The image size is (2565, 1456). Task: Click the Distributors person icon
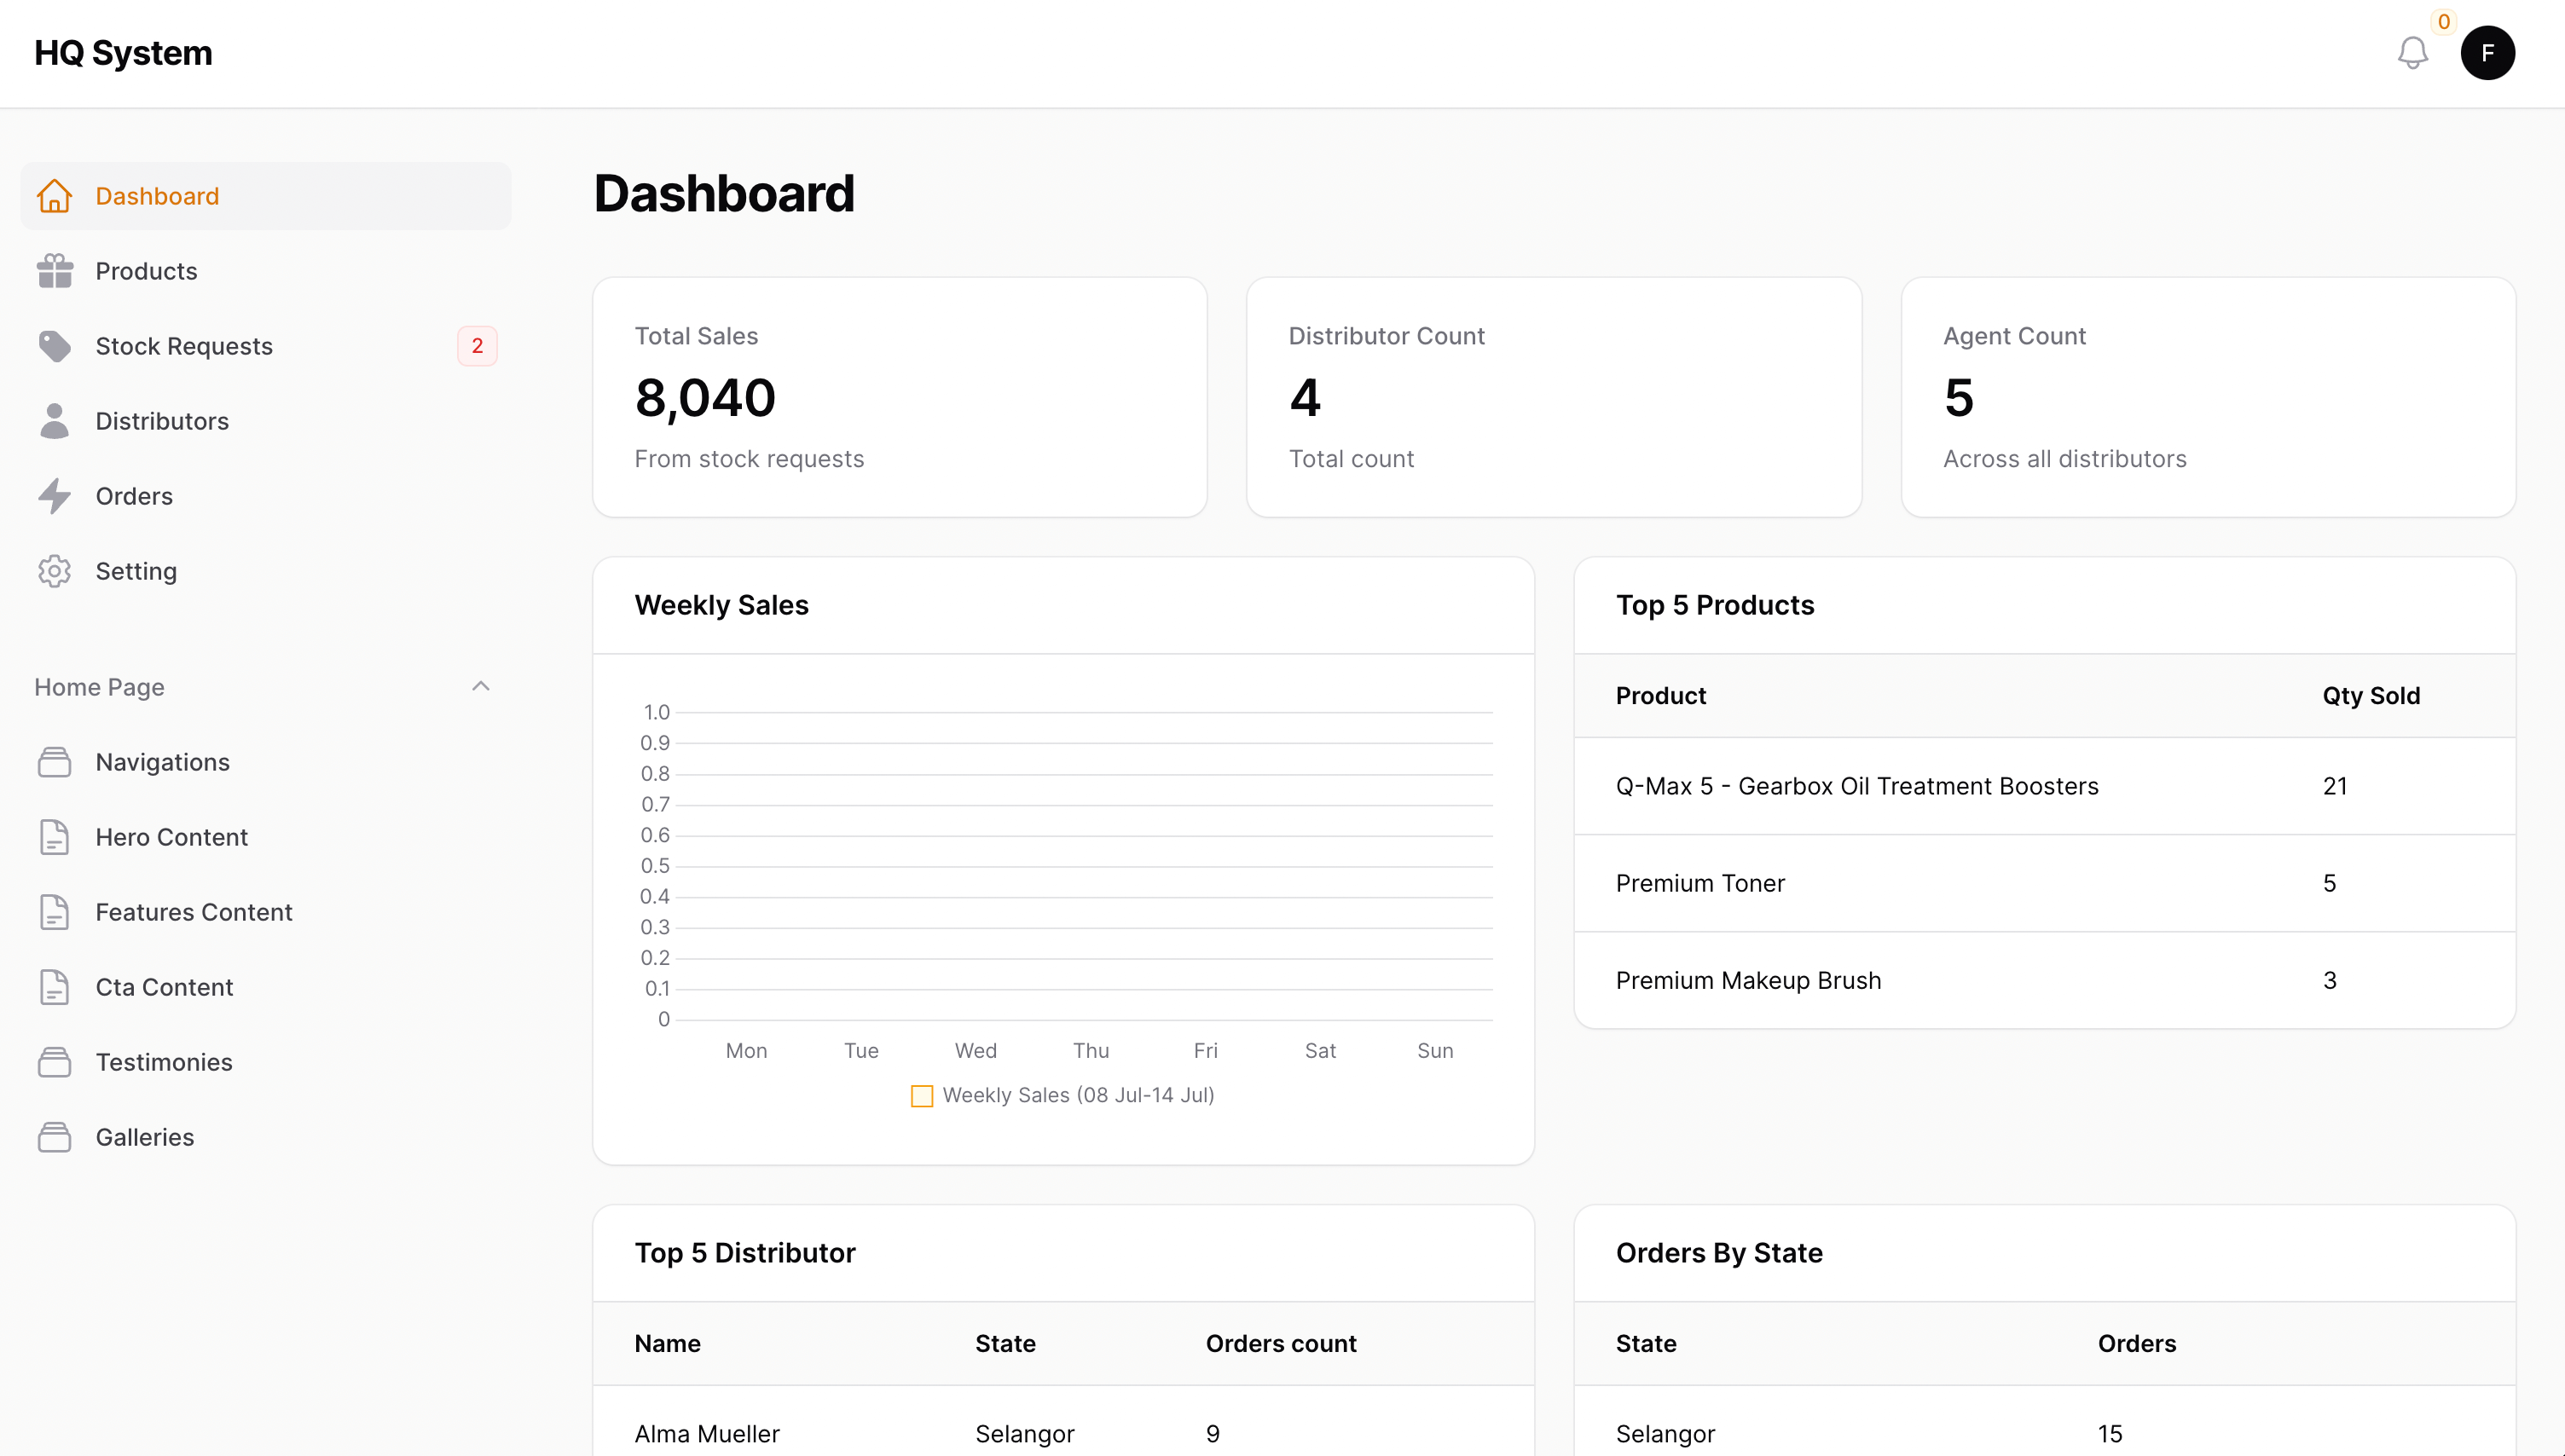[54, 421]
